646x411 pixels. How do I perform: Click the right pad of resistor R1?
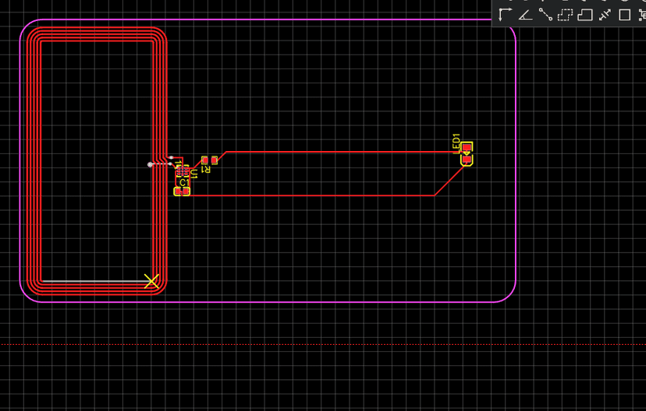215,160
